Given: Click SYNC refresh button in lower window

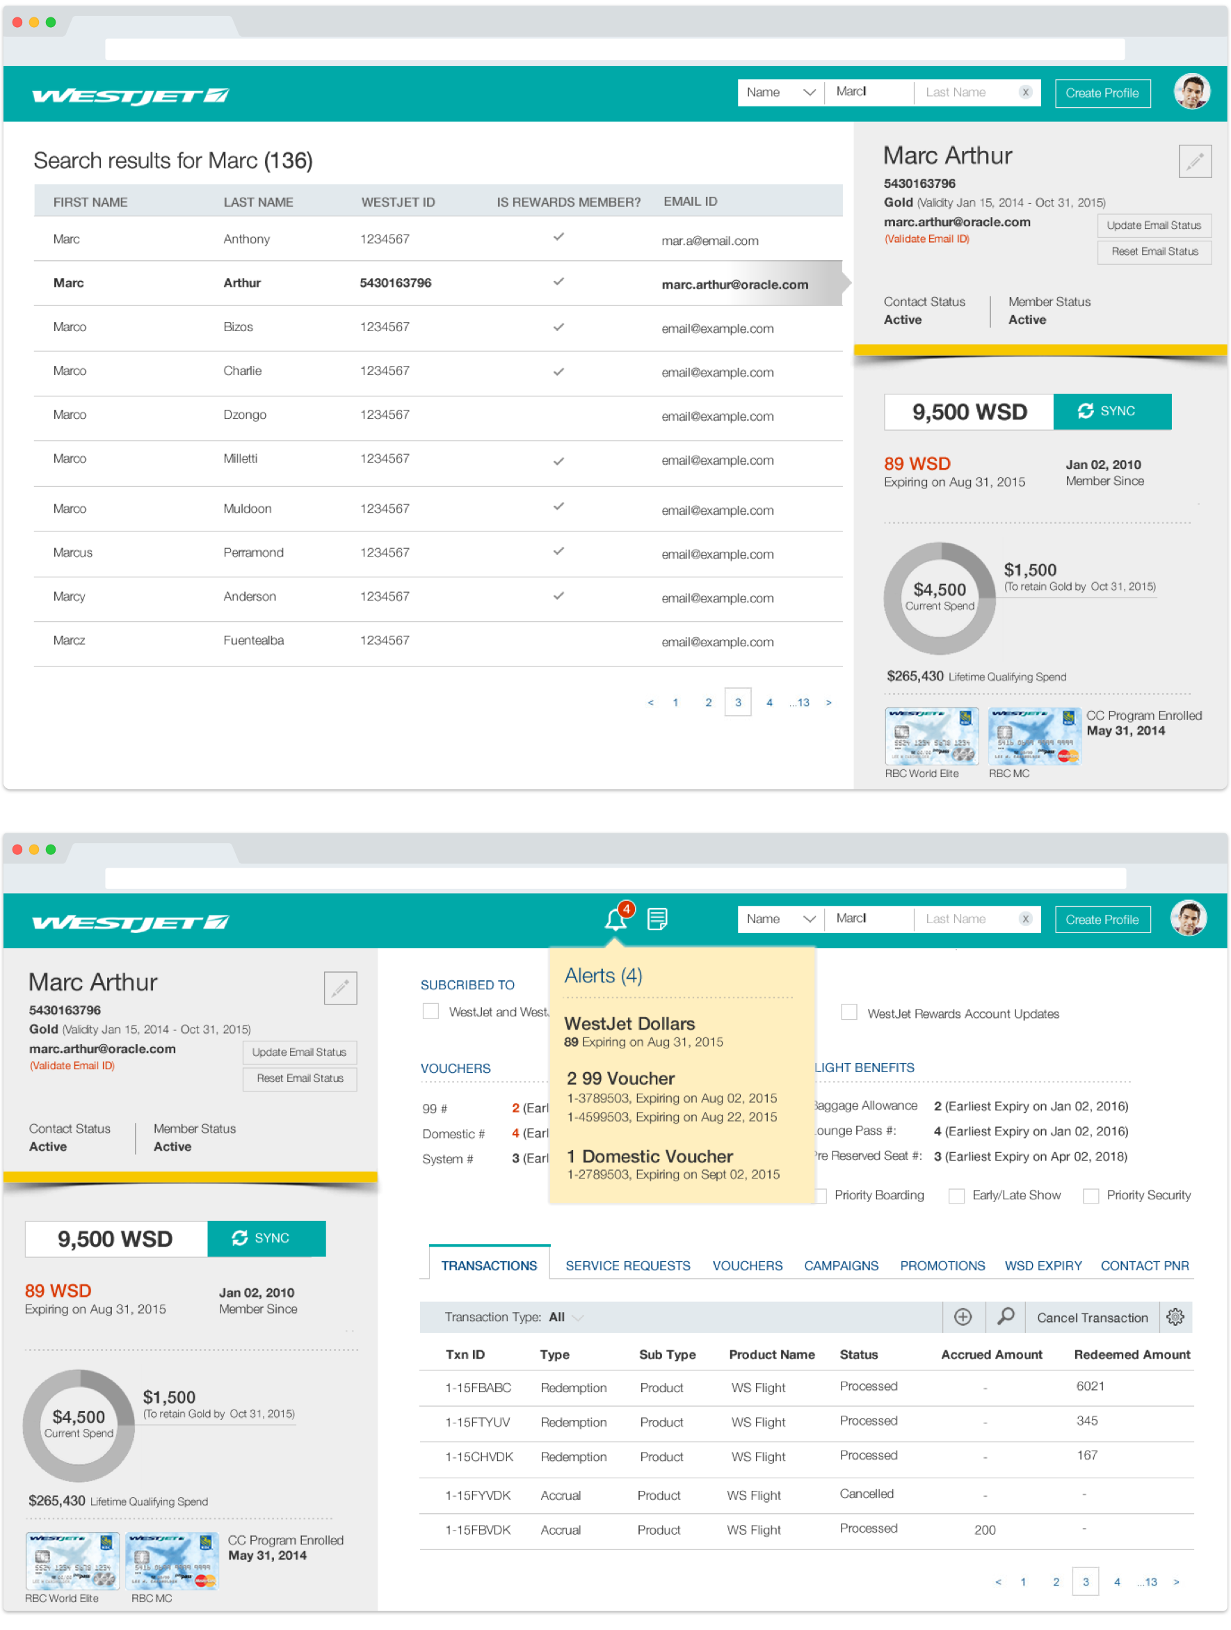Looking at the screenshot, I should [x=266, y=1238].
